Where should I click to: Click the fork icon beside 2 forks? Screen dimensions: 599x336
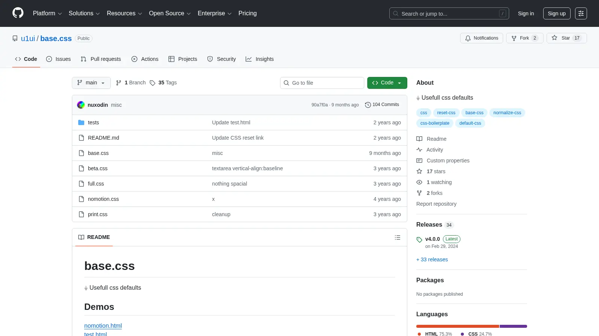pos(419,193)
